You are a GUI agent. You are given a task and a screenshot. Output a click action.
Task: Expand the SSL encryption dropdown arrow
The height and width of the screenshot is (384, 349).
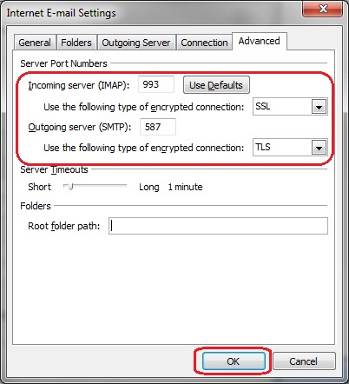coord(319,107)
